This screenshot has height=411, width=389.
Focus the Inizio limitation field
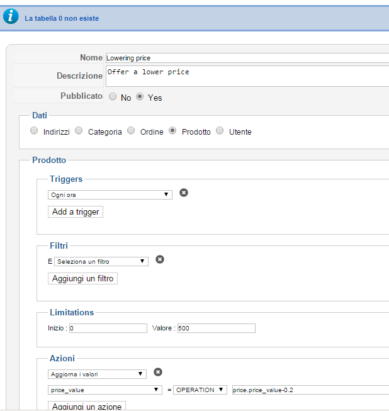[108, 328]
